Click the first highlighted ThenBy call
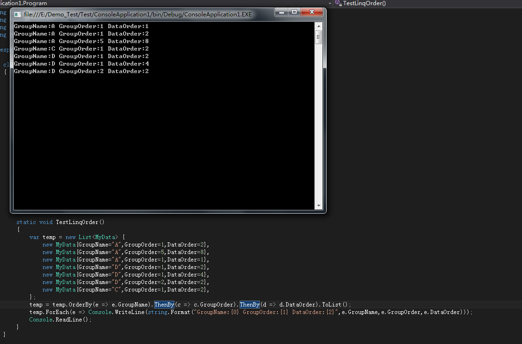The image size is (522, 344). pyautogui.click(x=164, y=305)
